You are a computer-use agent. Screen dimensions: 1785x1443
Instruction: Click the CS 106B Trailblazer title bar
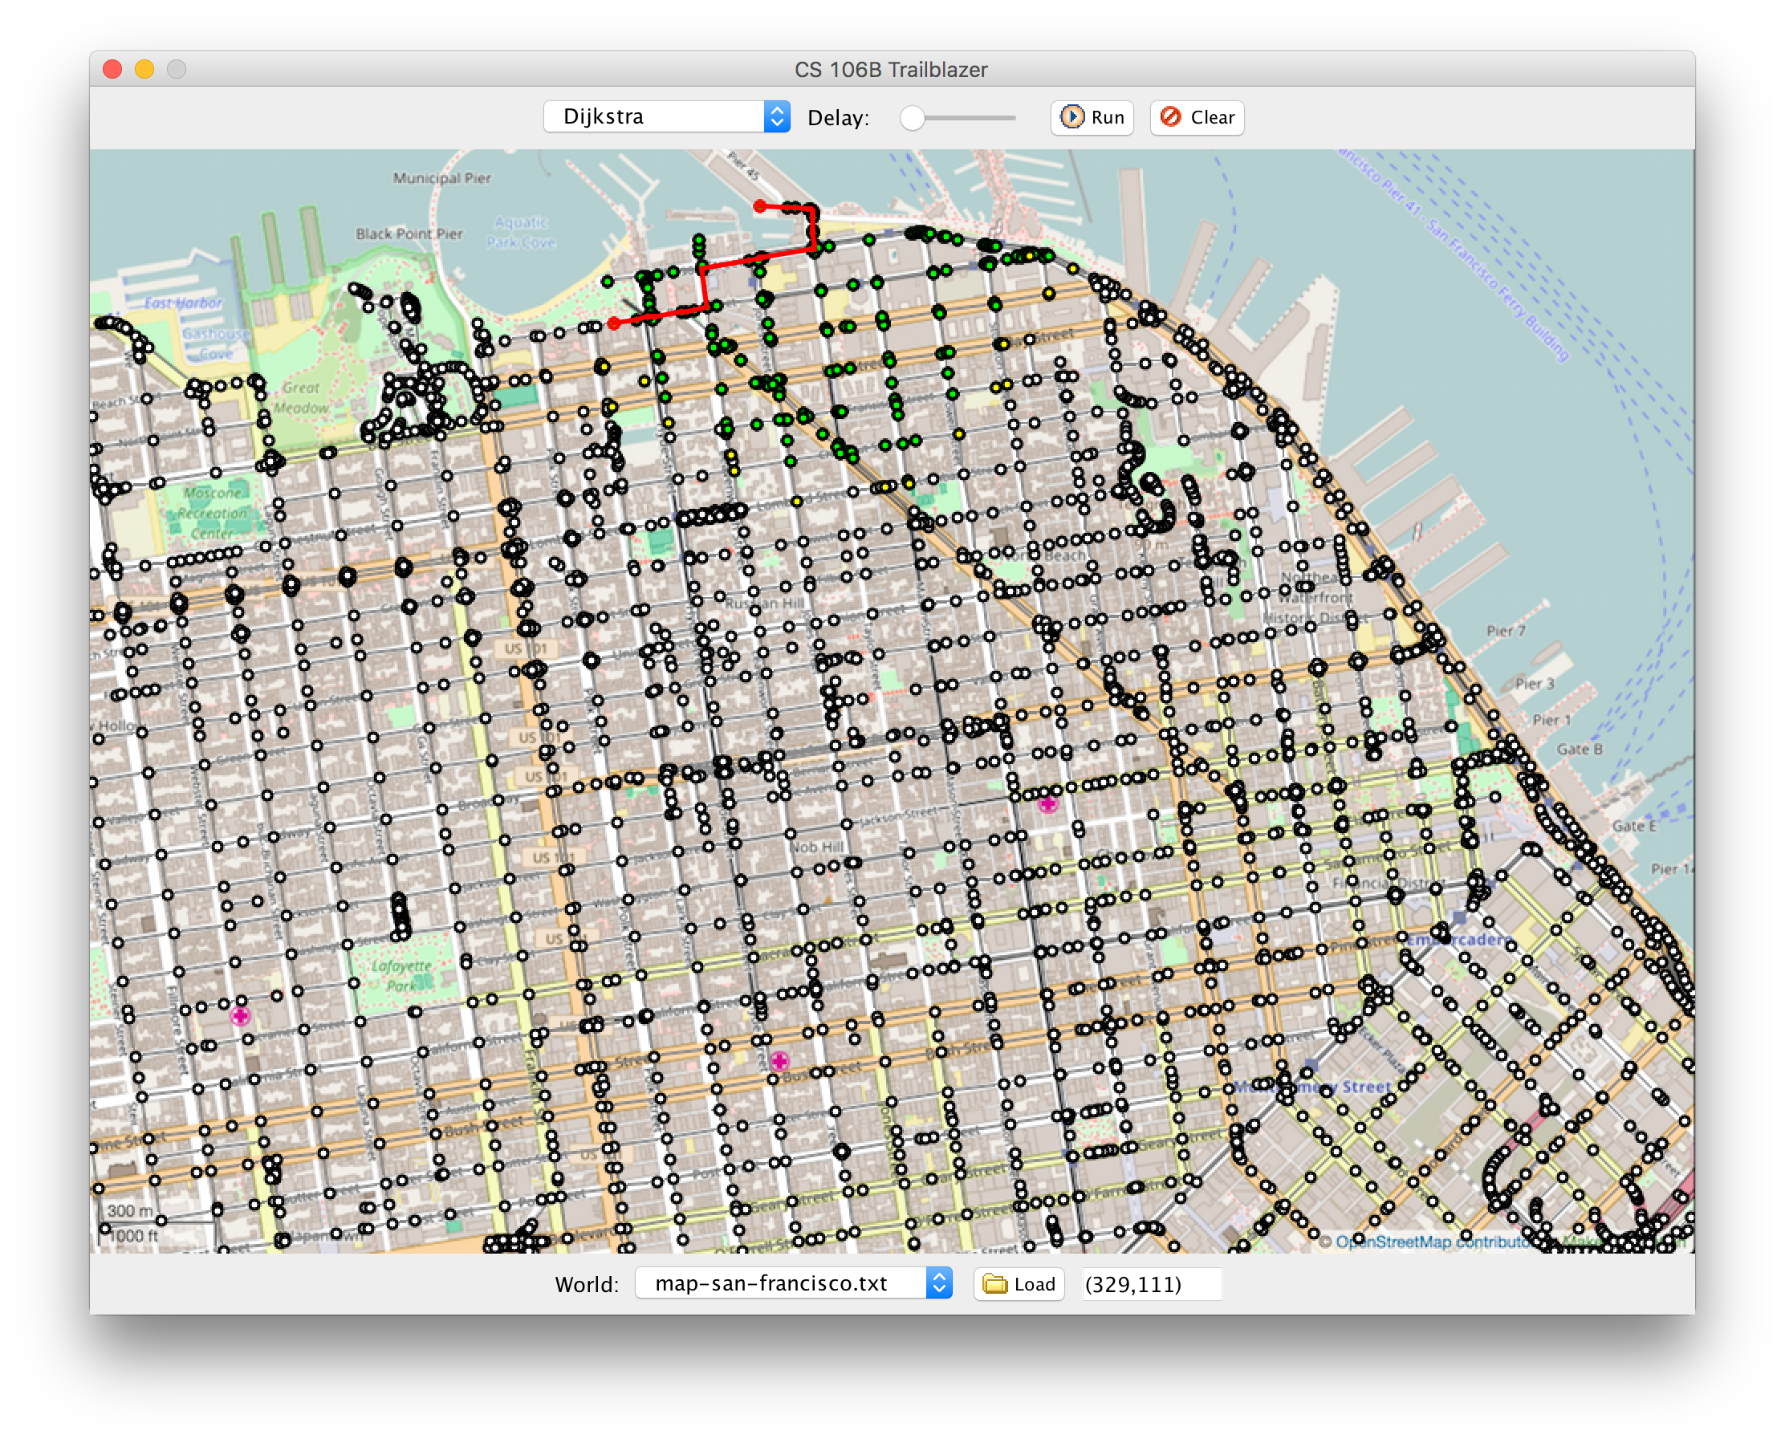[890, 70]
